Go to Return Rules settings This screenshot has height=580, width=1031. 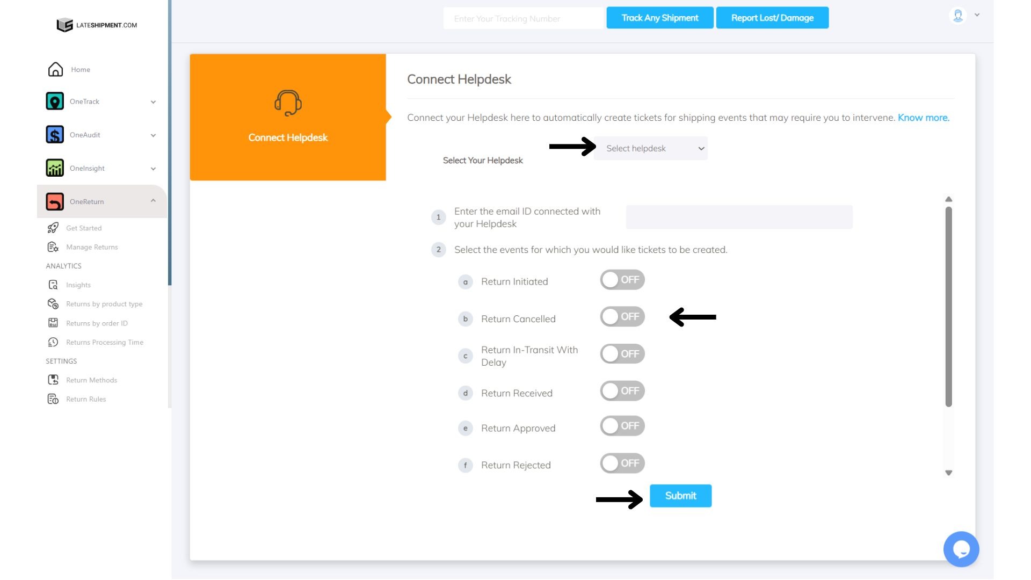[86, 399]
